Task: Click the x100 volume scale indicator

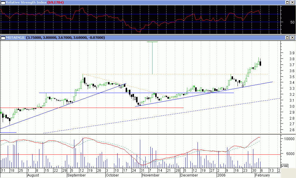Action: point(284,166)
